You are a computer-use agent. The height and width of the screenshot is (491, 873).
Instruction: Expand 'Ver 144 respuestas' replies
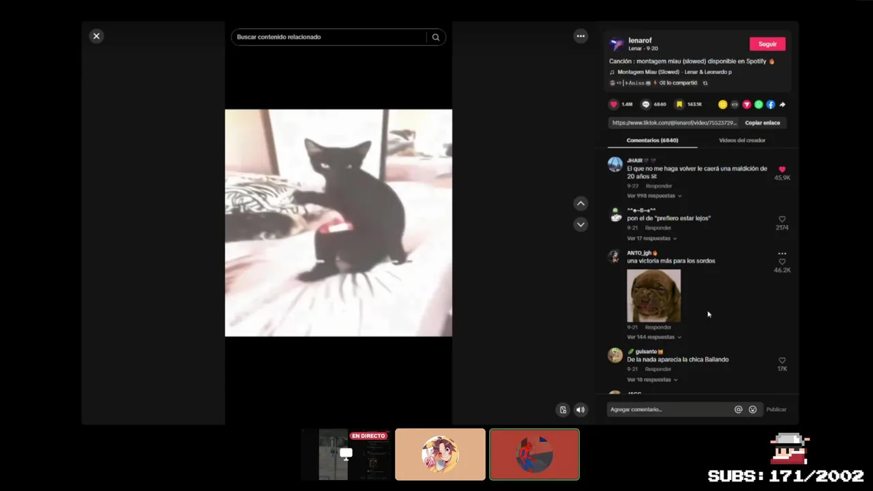(x=654, y=337)
